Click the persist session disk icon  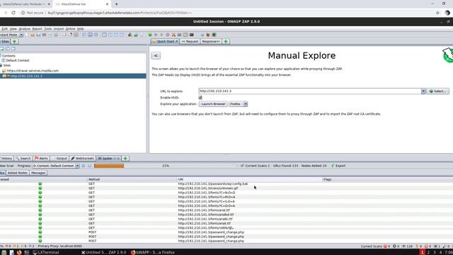38,35
